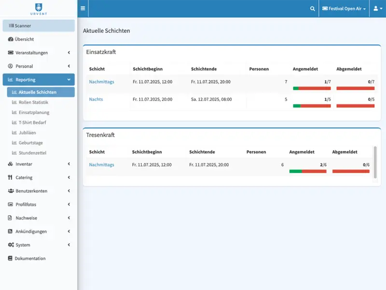Expand the Benutzerkonten chevron
The height and width of the screenshot is (290, 386).
[x=69, y=191]
